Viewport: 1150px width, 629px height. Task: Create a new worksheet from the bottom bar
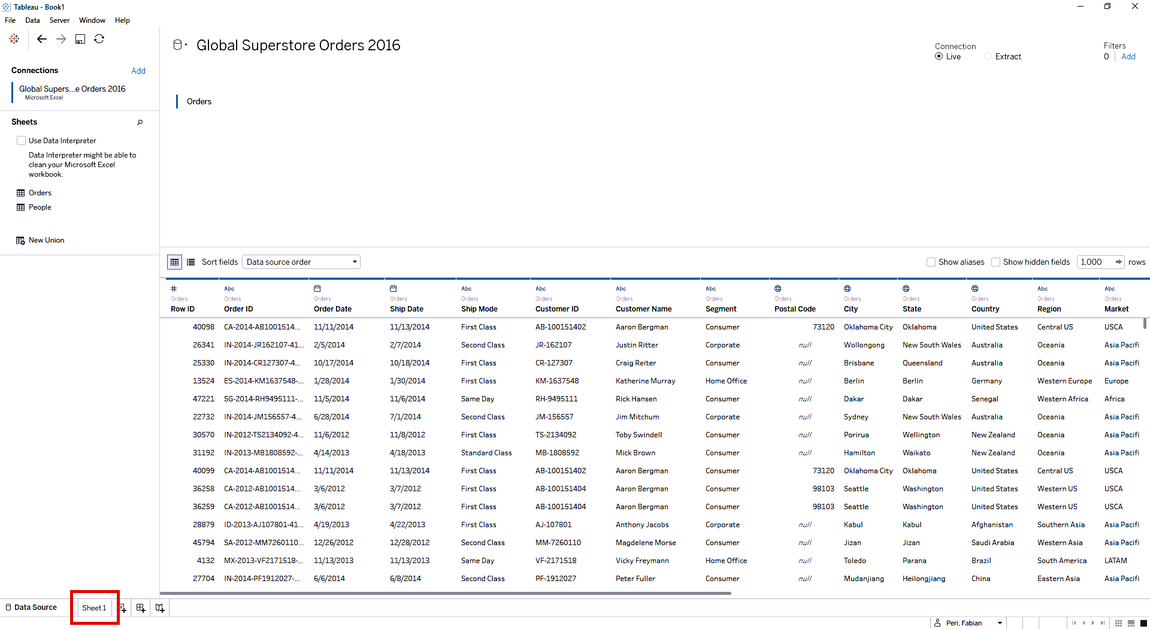(122, 607)
